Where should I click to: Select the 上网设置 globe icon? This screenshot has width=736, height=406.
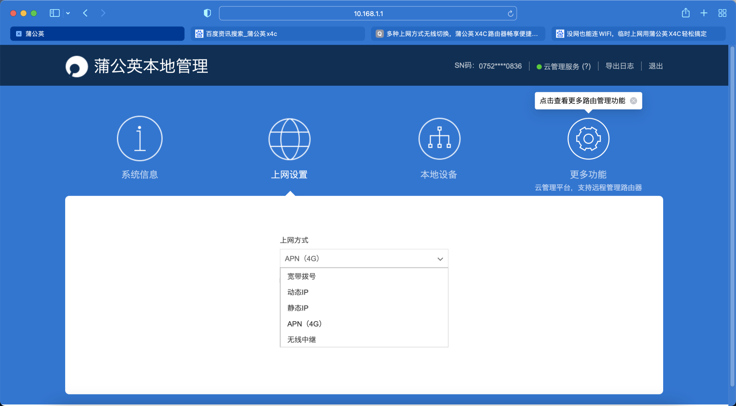(289, 139)
